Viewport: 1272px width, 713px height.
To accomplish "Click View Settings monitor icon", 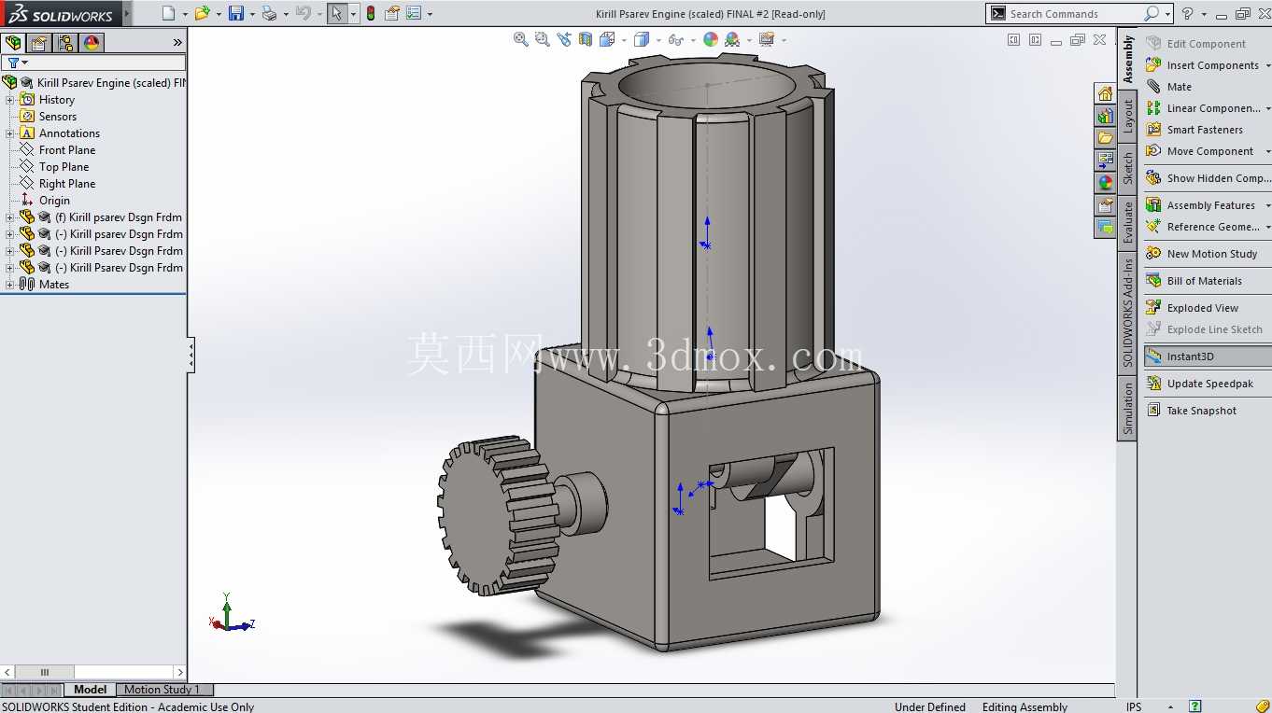I will pos(767,39).
